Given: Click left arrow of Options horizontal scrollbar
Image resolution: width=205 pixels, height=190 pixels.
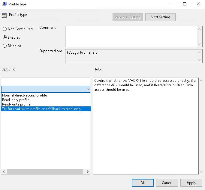Looking at the screenshot, I should point(4,172).
